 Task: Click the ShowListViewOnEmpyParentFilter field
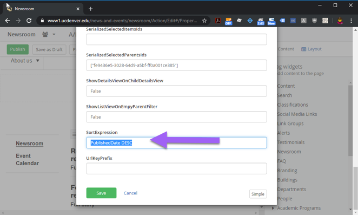[x=176, y=117]
